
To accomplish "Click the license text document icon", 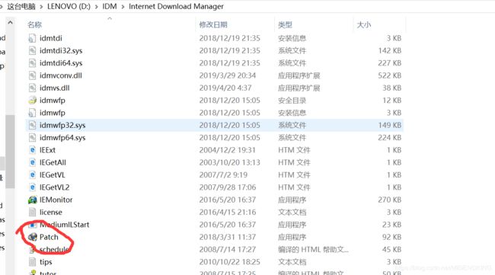I will pos(32,213).
